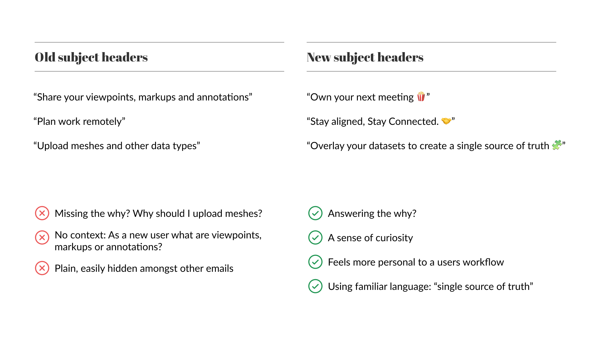Click the red X icon beside 'No context'
The image size is (599, 337).
(x=42, y=238)
